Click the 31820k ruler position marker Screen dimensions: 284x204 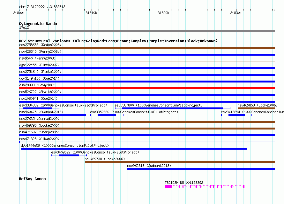[163, 13]
